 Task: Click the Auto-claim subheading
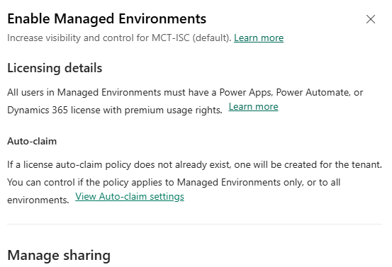click(x=32, y=141)
